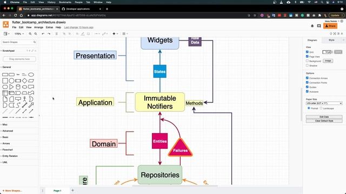Image resolution: width=346 pixels, height=194 pixels.
Task: Redo the last change
Action: [49, 33]
